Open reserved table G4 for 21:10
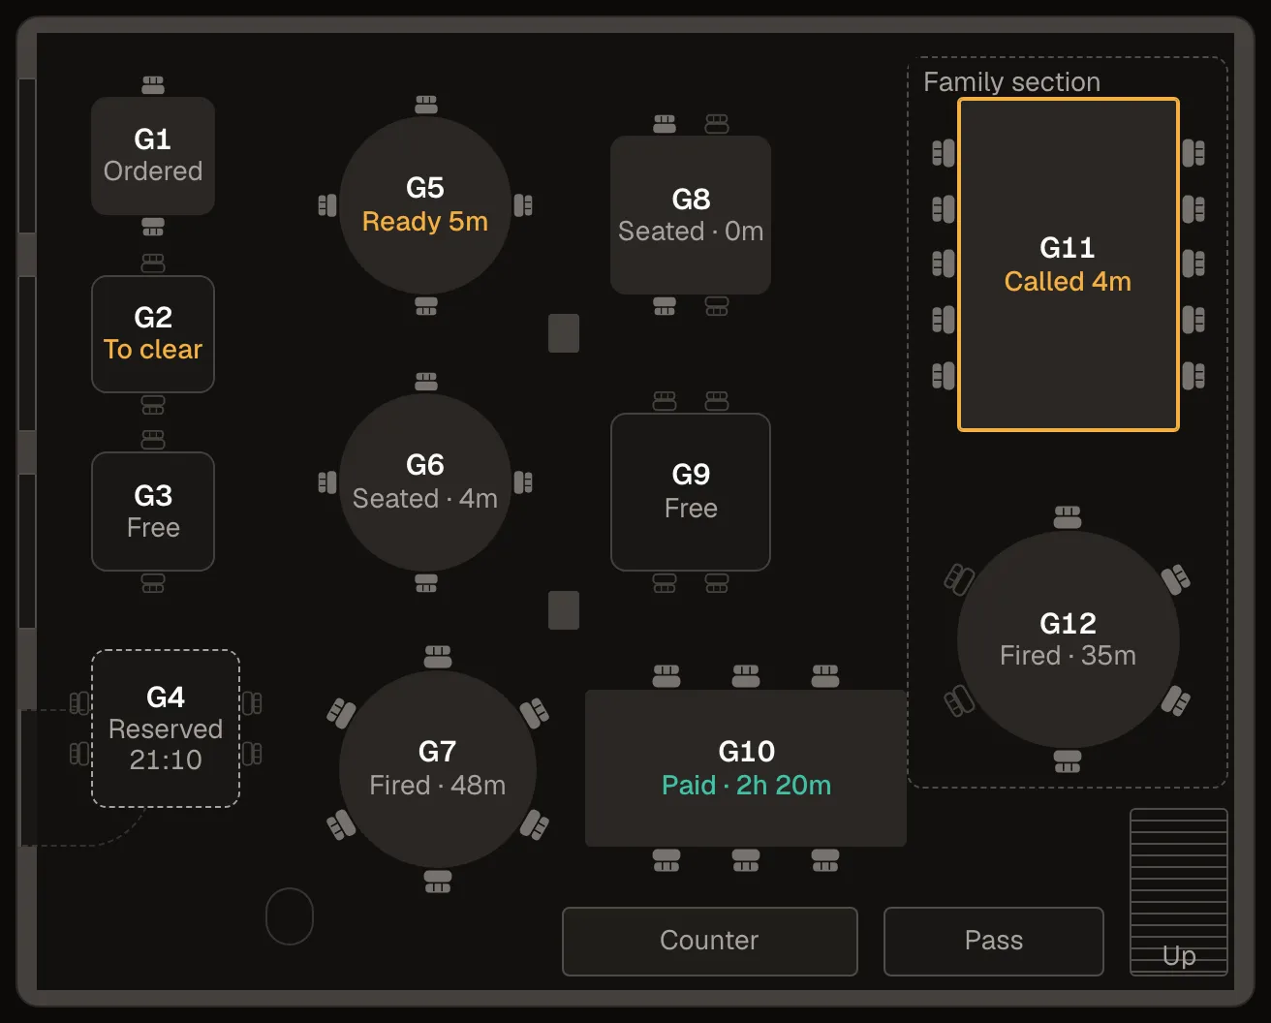 coord(166,728)
